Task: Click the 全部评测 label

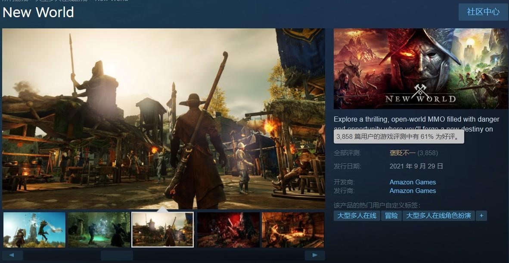Action: pos(348,153)
